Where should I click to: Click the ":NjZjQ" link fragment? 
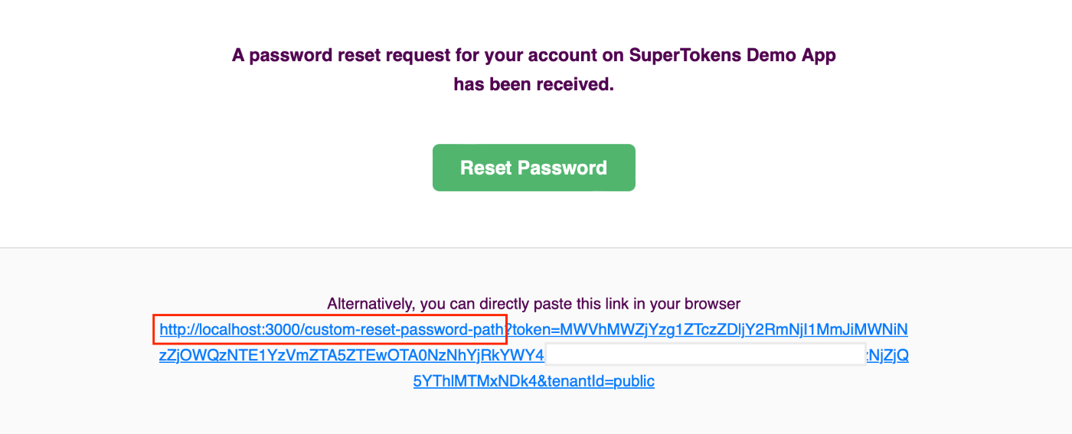pos(886,356)
